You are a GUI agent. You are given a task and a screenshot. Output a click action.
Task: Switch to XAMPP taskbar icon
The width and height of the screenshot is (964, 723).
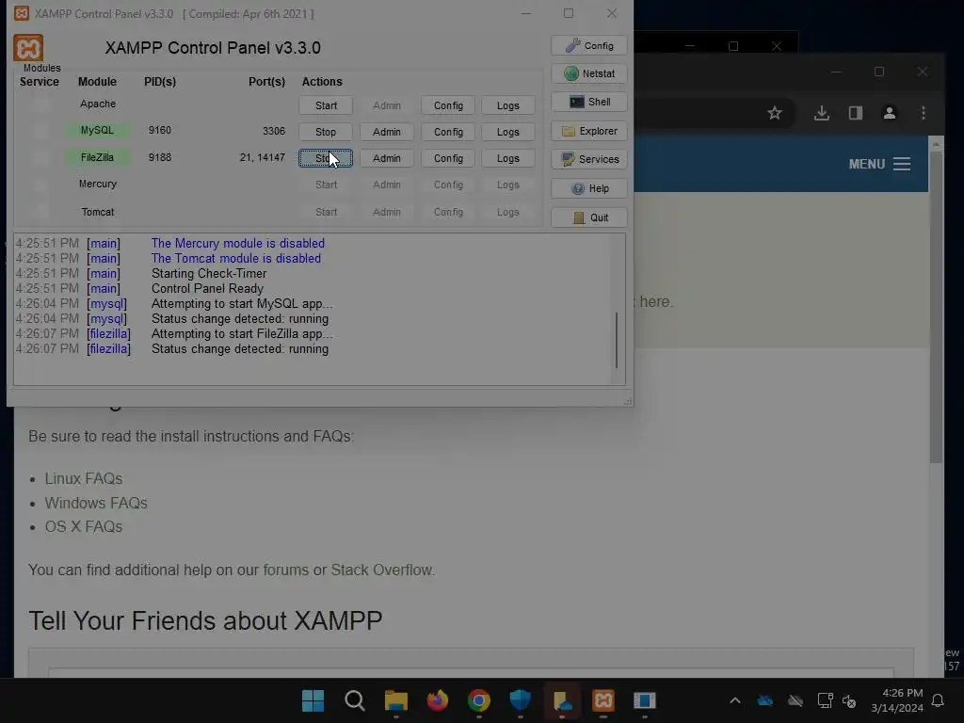pos(603,700)
